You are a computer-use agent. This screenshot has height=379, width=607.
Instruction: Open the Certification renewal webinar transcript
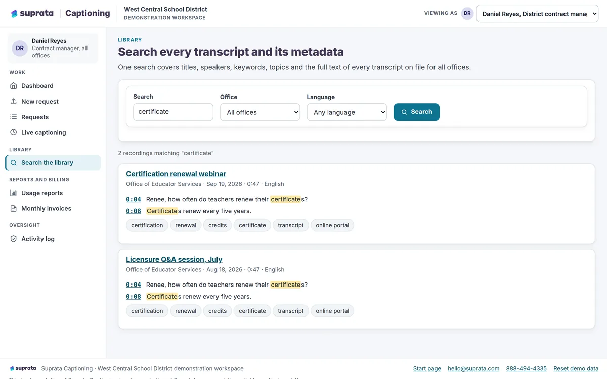(x=176, y=174)
